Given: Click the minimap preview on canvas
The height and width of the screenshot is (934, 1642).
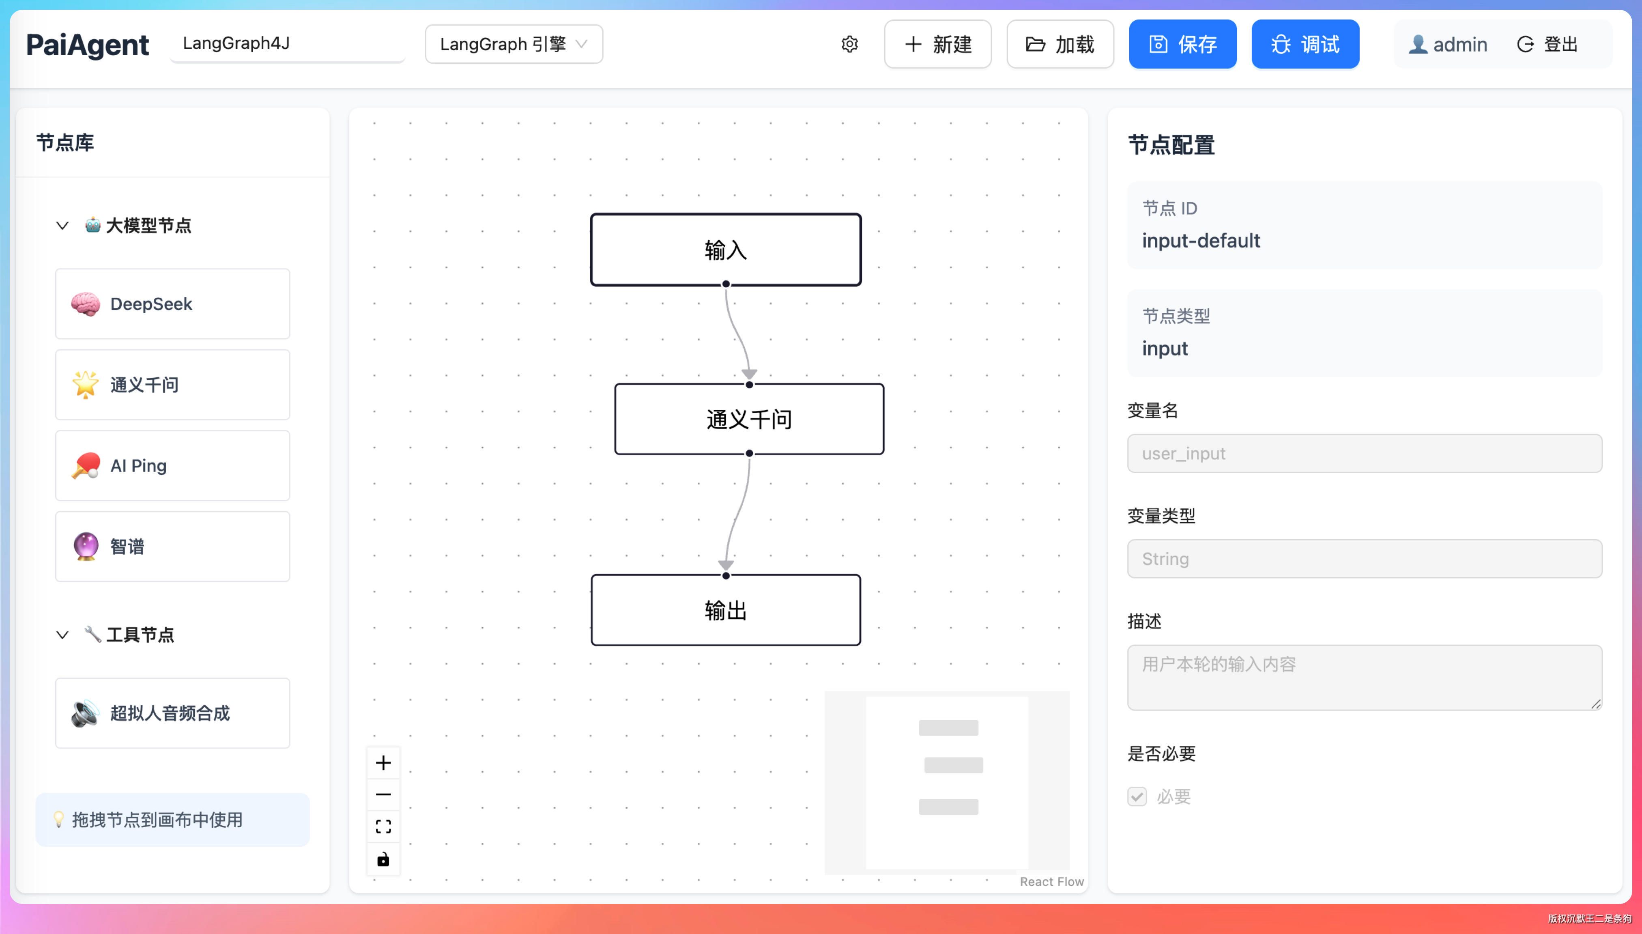Looking at the screenshot, I should click(x=947, y=782).
